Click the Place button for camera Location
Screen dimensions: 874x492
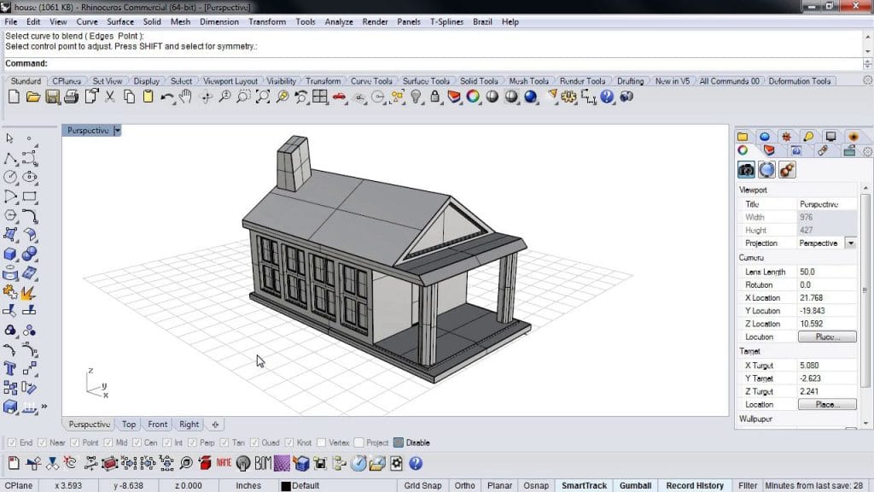827,336
